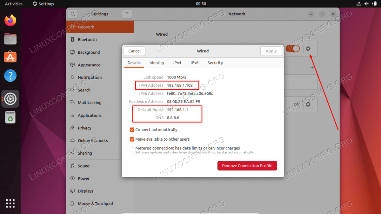Switch to the Details tab
Image resolution: width=381 pixels, height=214 pixels.
tap(134, 63)
